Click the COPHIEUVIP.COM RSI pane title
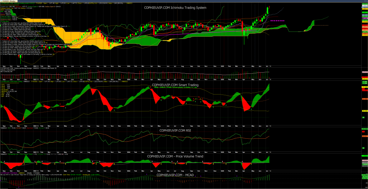The width and height of the screenshot is (368, 189). [175, 130]
